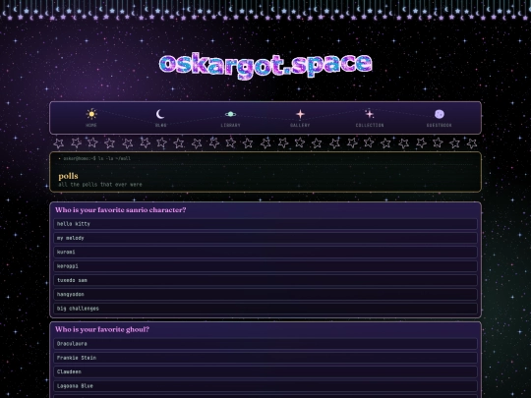This screenshot has height=398, width=531.
Task: Vote for Frankie Stein
Action: tap(265, 358)
